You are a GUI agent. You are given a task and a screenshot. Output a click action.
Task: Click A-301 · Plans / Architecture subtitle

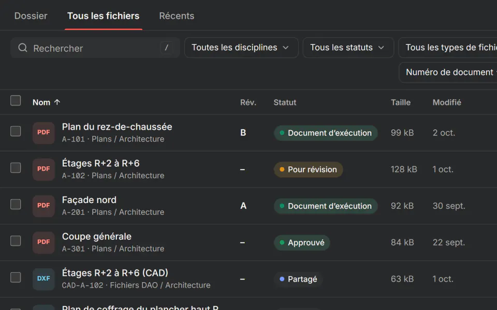pos(113,249)
